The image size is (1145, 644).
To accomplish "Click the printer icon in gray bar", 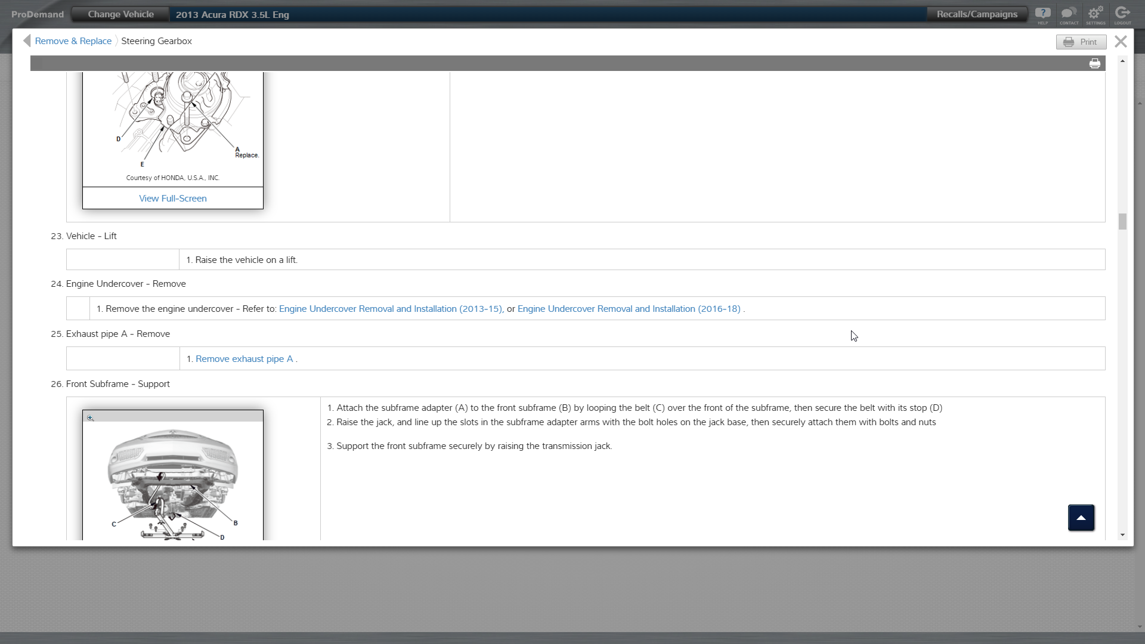I will (x=1094, y=64).
